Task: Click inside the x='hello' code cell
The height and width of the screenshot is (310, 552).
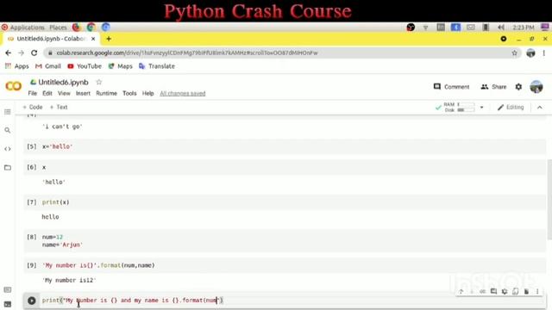Action: click(285, 146)
